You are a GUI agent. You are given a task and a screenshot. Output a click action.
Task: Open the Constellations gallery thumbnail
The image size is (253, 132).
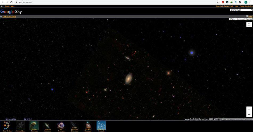21,126
